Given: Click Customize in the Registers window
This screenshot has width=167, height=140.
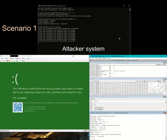Looking at the screenshot, I should tap(93, 99).
